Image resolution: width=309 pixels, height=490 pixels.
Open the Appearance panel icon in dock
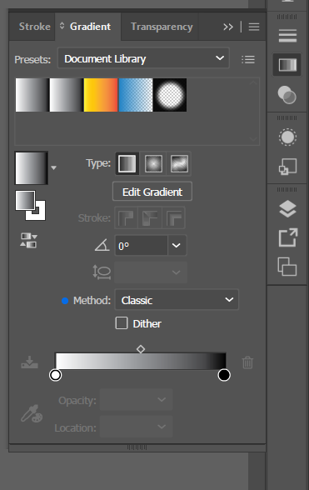point(287,137)
